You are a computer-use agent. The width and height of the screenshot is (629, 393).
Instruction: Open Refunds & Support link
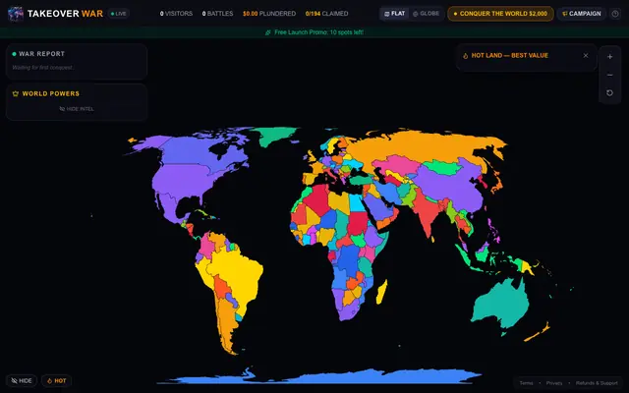coord(597,383)
